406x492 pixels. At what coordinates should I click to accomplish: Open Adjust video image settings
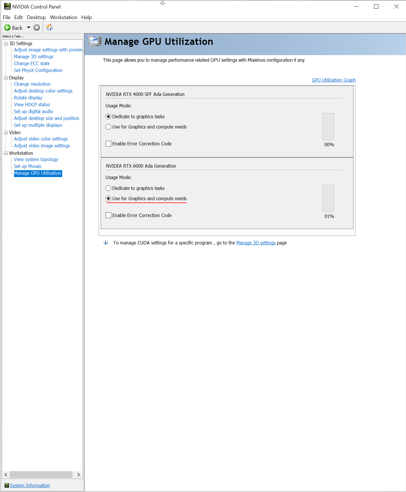point(42,146)
